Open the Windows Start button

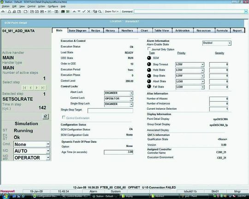(6, 196)
